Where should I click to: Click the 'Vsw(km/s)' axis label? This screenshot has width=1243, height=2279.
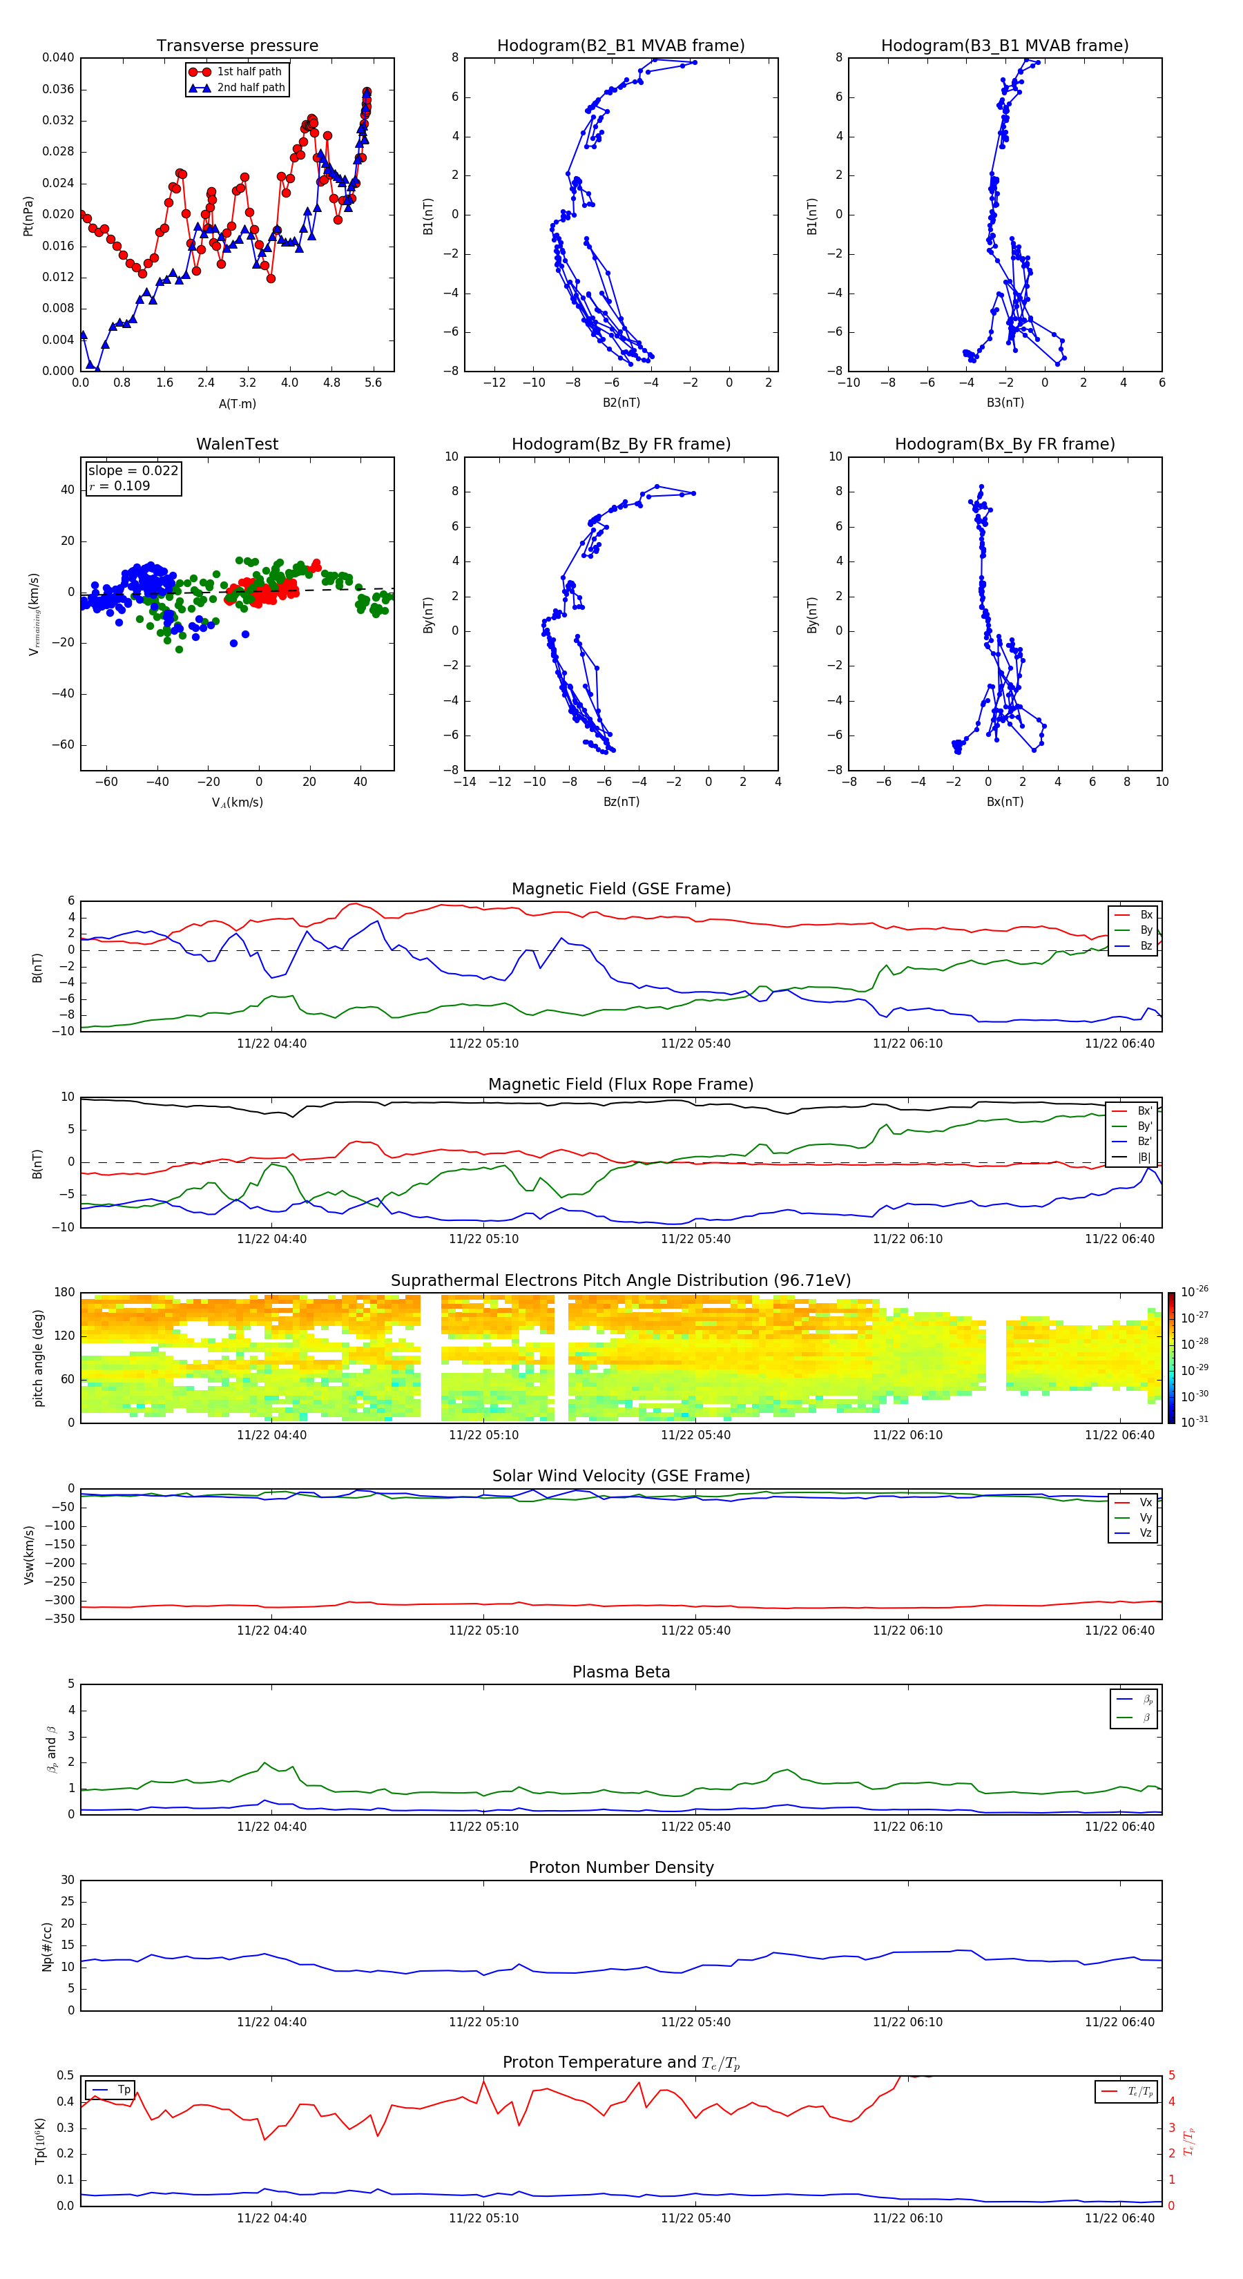tap(28, 1555)
